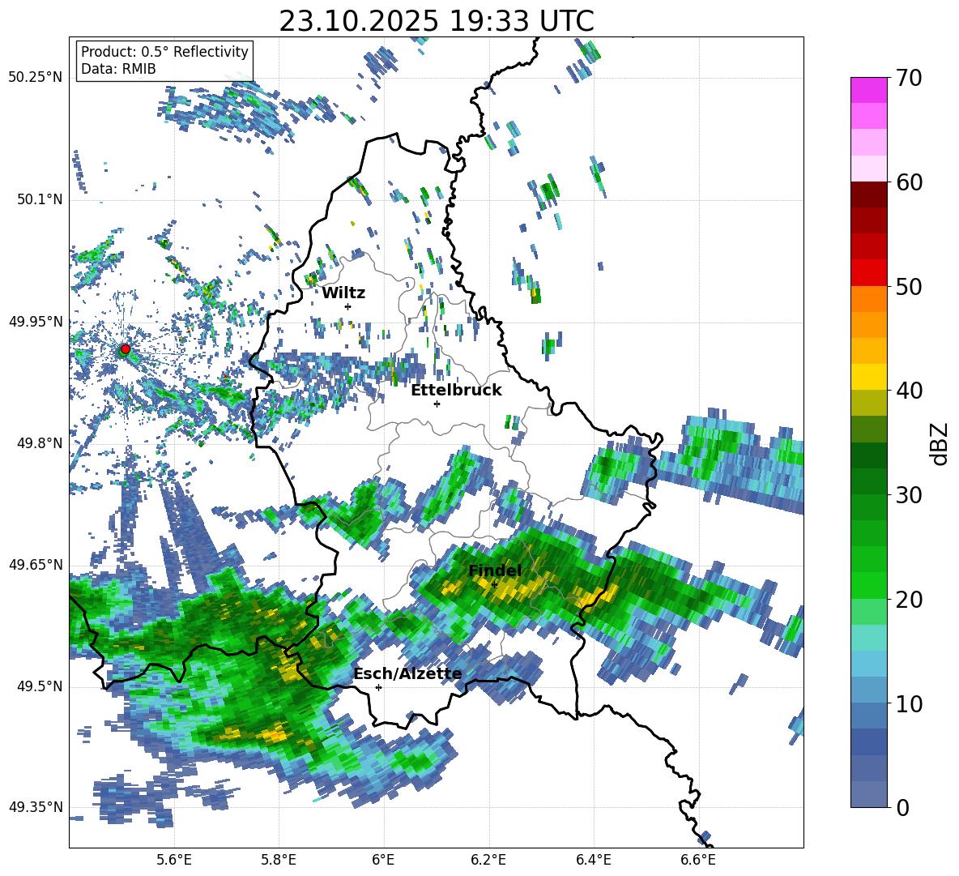Pick the magenta top swatch of colorbar
Viewport: 959px width, 876px height.
tap(868, 90)
